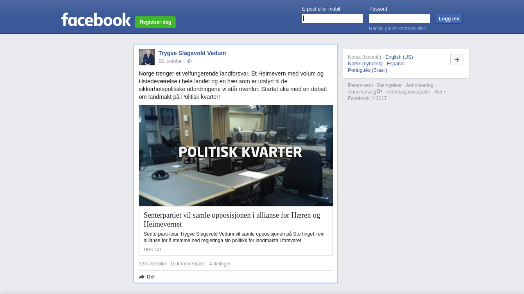Screen dimensions: 524x294
Task: Click the 22. oktober timestamp
Action: pyautogui.click(x=171, y=61)
